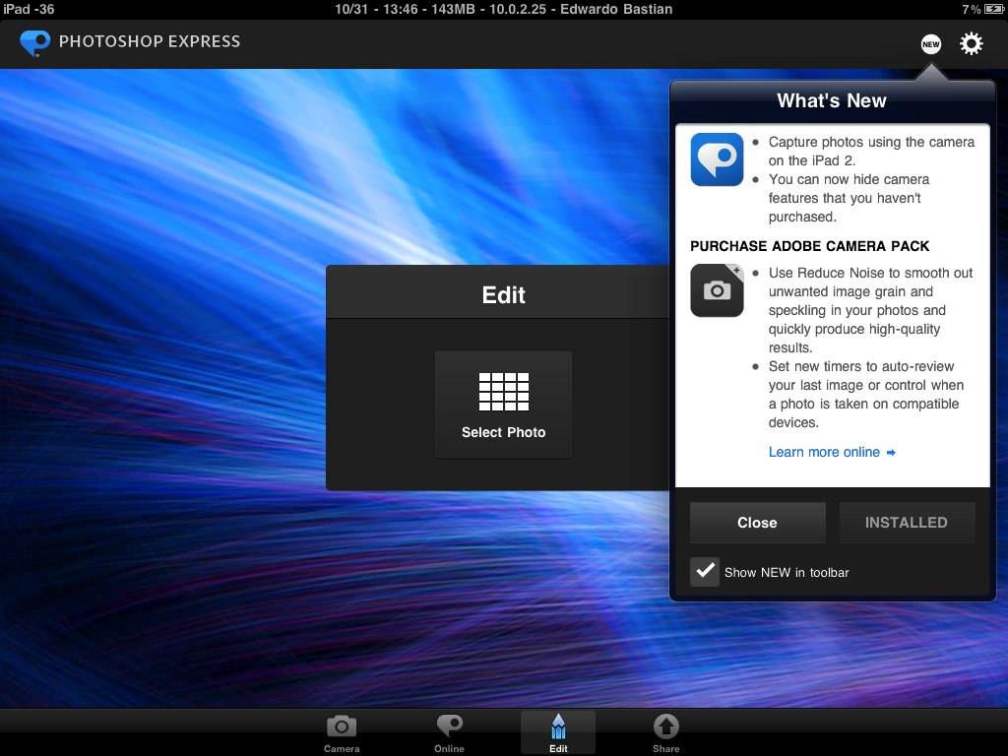
Task: Click the 'Capture photos using the camera' bullet
Action: tap(871, 151)
